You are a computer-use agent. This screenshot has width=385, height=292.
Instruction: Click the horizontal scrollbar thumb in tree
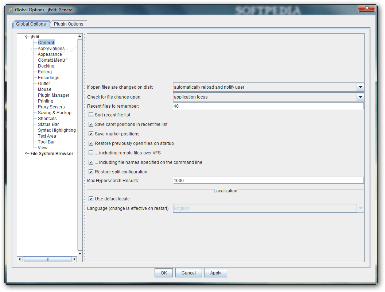pos(47,259)
